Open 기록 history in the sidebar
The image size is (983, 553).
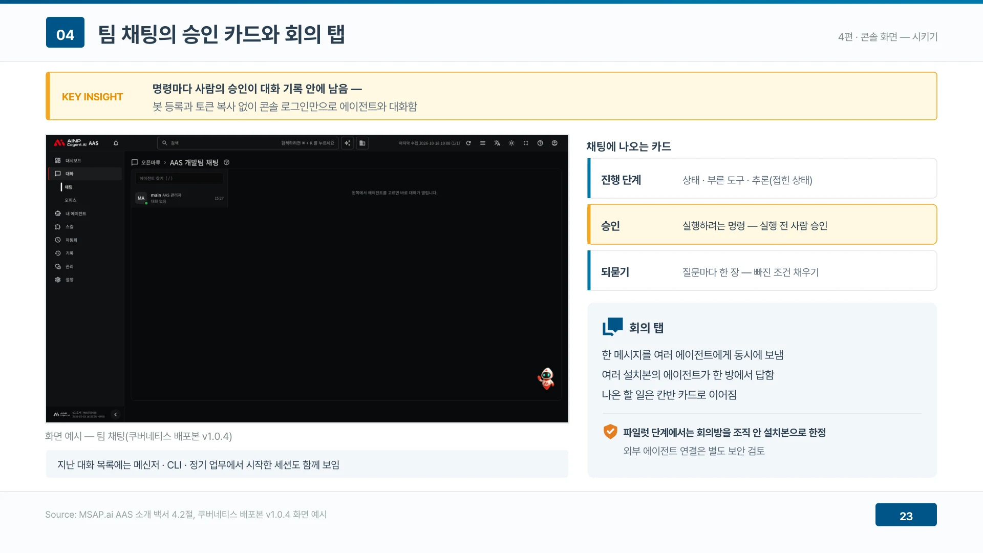point(85,253)
